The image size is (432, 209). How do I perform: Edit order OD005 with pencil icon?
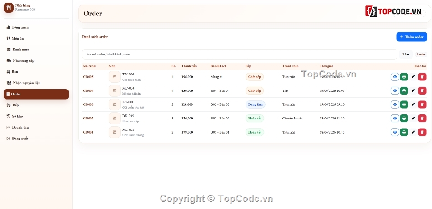click(x=413, y=77)
